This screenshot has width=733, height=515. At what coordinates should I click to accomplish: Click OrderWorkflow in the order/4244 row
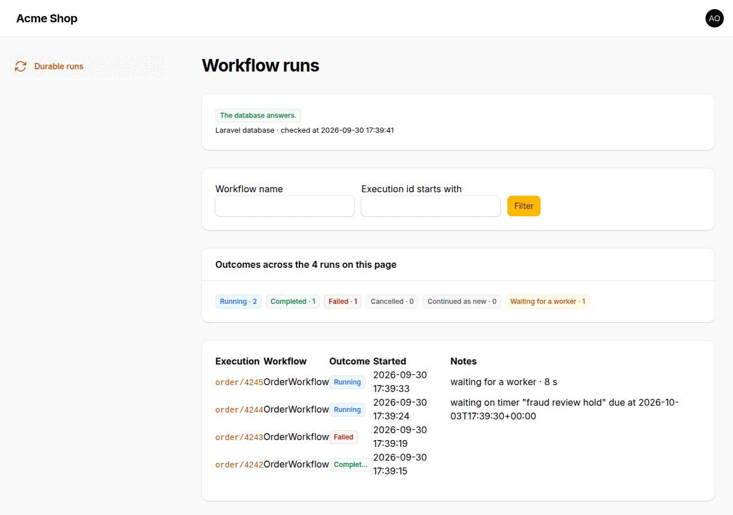click(x=296, y=409)
